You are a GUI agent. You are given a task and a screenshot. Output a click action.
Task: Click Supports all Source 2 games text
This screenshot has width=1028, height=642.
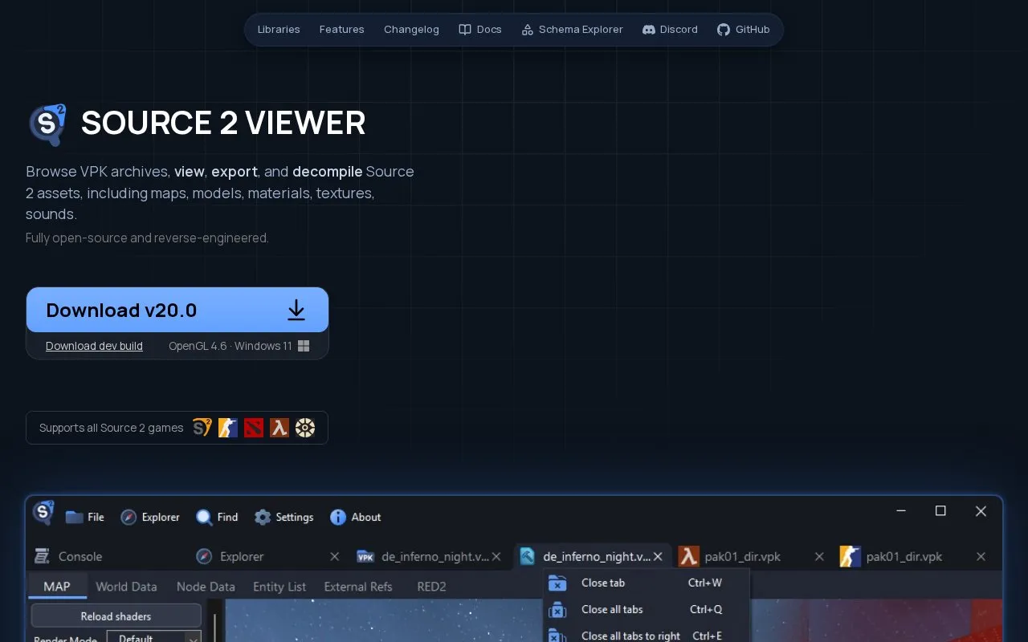(112, 428)
